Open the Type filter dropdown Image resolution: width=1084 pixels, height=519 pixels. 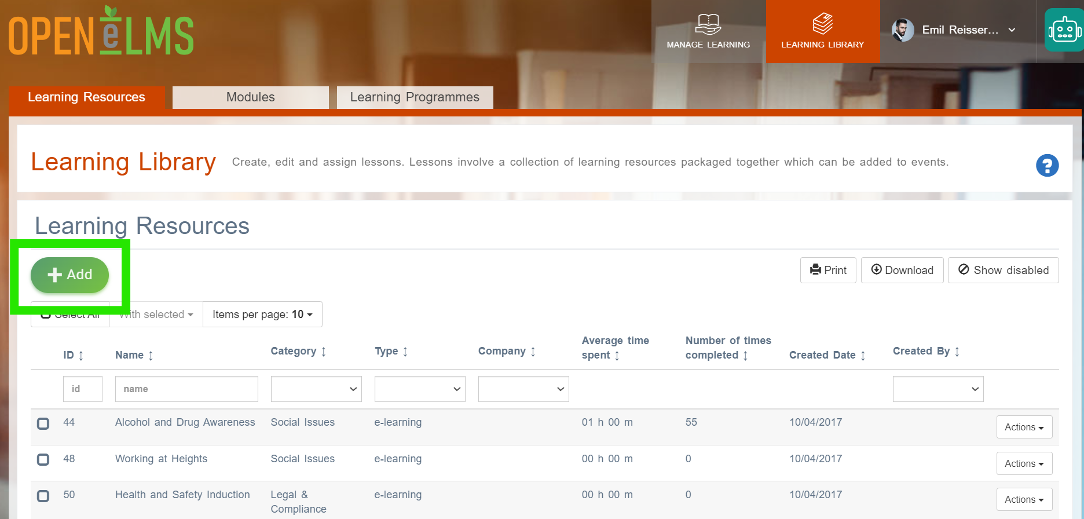[x=420, y=389]
